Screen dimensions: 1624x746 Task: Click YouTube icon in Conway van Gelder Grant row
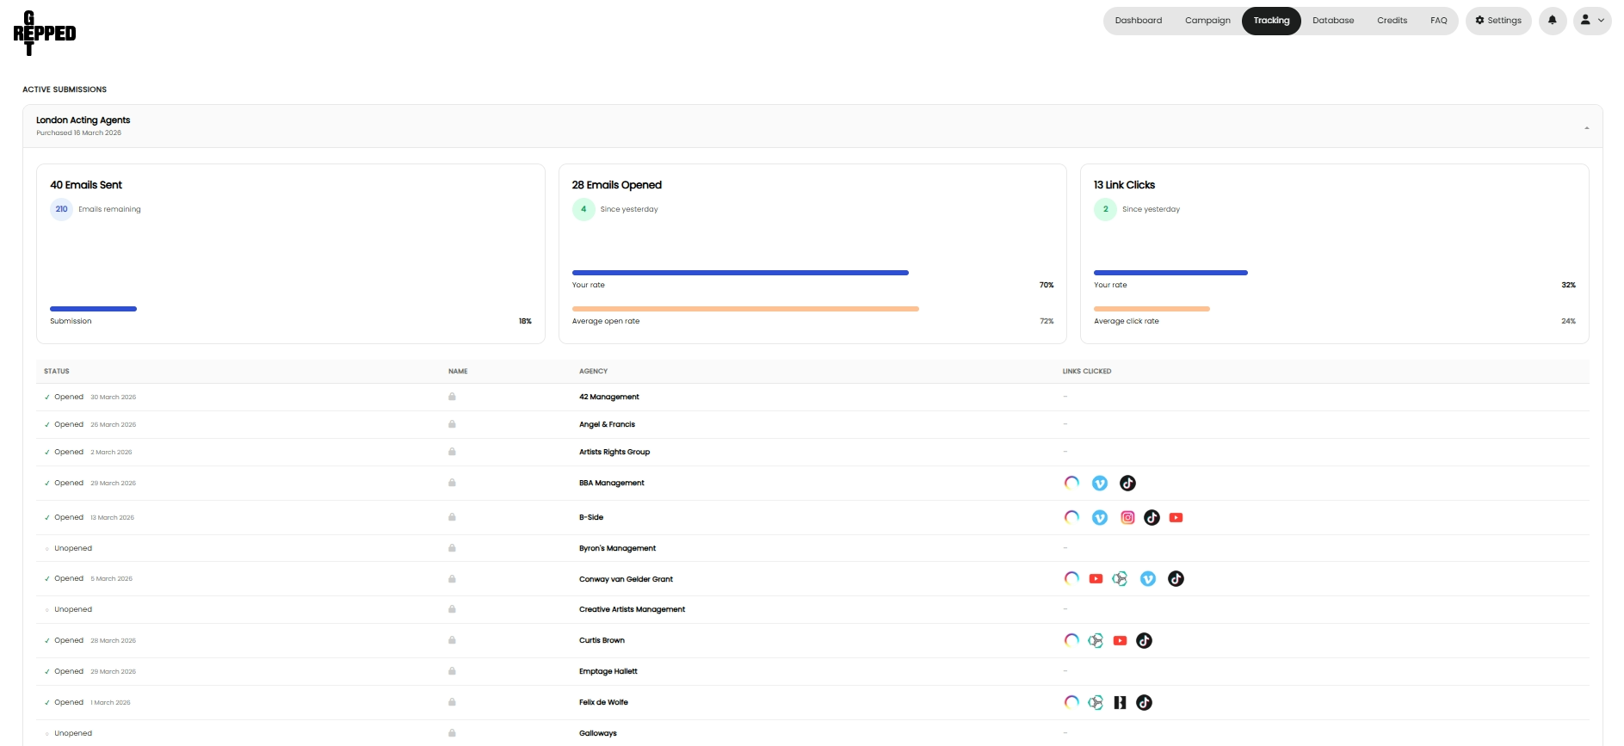1096,578
